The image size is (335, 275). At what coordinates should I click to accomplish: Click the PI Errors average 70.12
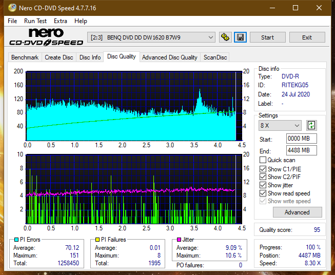(x=72, y=248)
